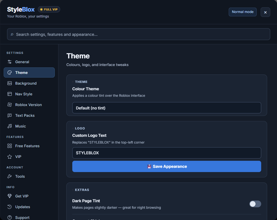Enable the Dark Page Tint toggle
Screen dimensions: 277x220
[x=255, y=204]
